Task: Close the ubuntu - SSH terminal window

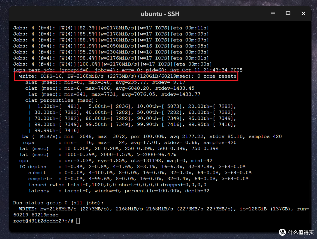Action: (x=303, y=13)
